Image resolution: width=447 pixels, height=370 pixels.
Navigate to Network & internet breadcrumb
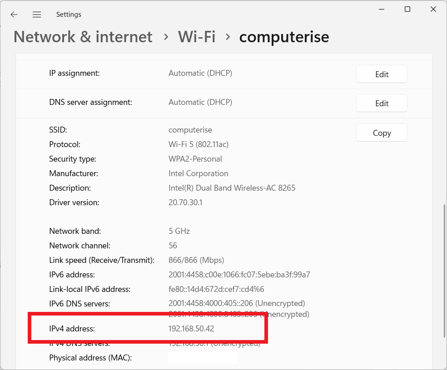83,37
